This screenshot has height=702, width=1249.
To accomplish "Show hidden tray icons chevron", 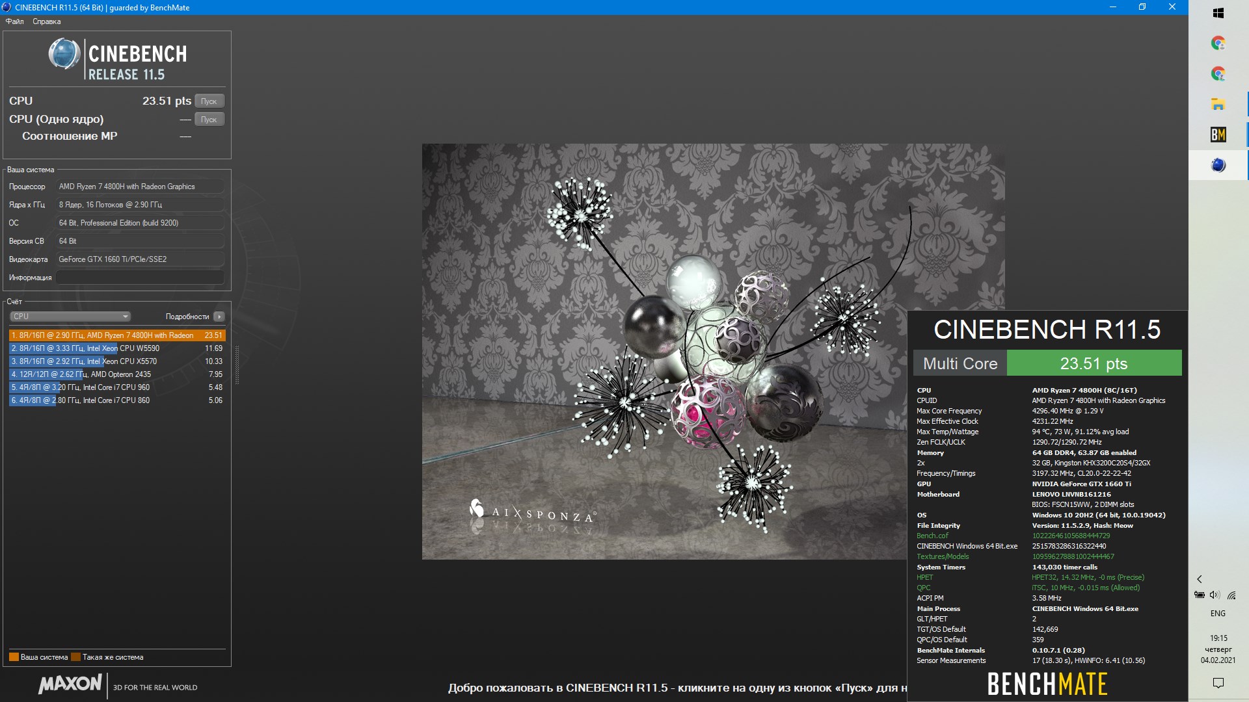I will click(1200, 579).
